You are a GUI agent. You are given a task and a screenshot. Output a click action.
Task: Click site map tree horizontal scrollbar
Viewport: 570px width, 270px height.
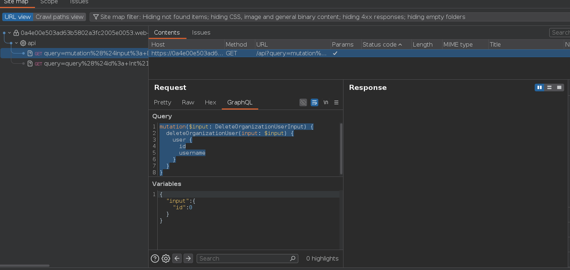tap(24, 266)
